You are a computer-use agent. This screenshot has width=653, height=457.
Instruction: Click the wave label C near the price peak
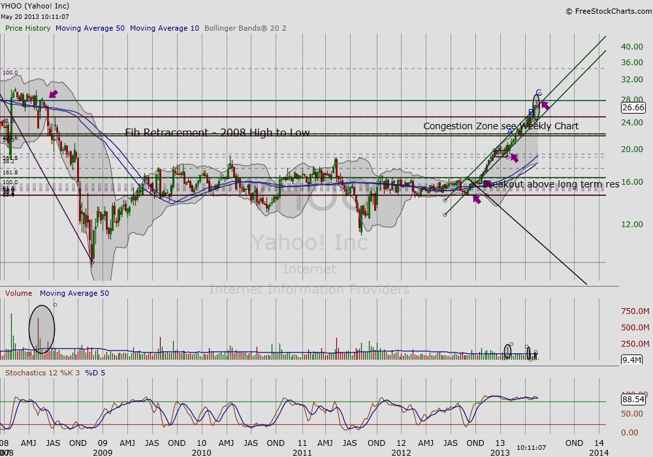pos(539,93)
